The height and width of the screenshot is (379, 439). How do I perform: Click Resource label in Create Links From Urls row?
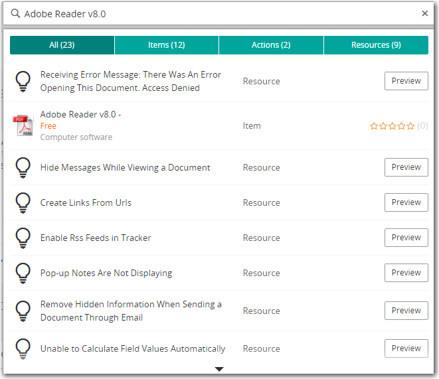[x=261, y=202]
